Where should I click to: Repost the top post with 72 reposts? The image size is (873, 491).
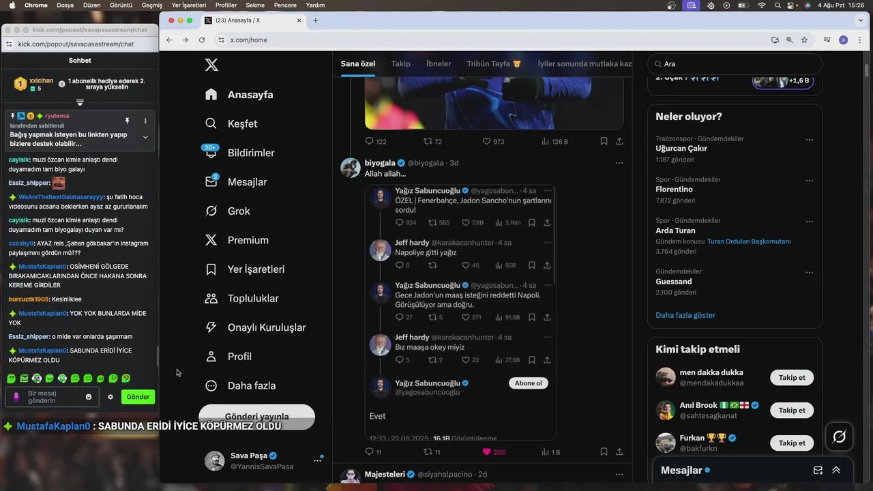coord(432,141)
